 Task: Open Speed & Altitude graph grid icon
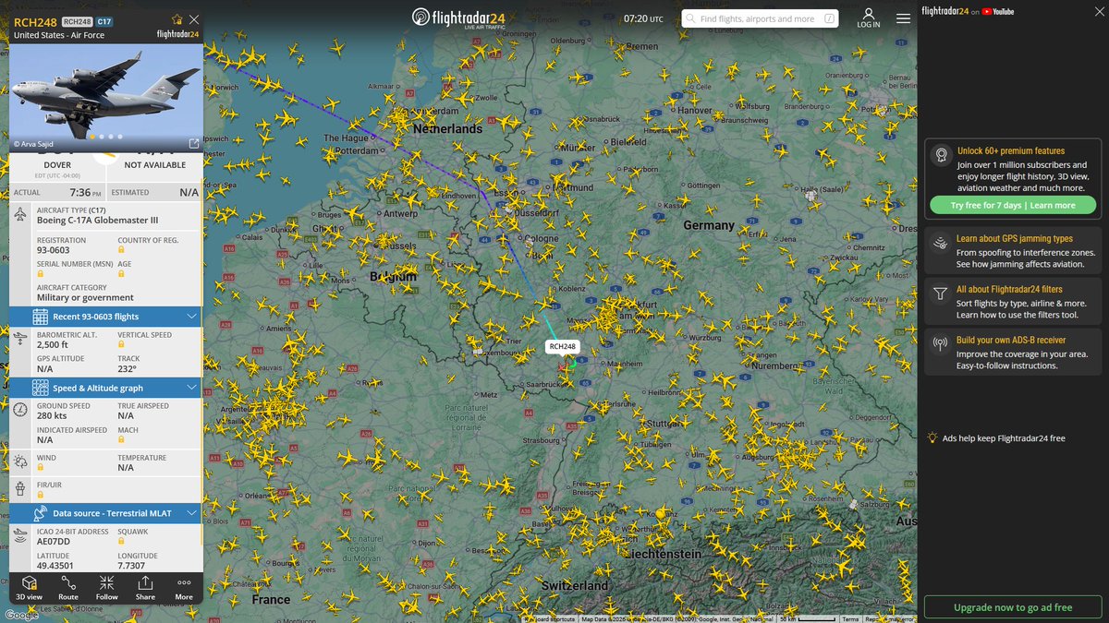click(x=41, y=388)
